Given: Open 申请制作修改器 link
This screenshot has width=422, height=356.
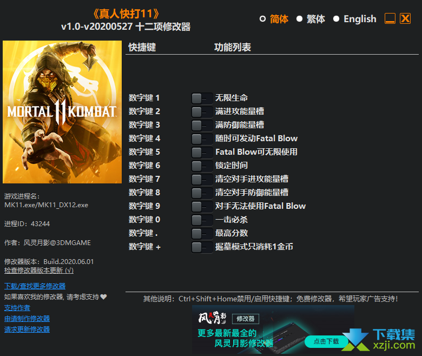Looking at the screenshot, I should [x=27, y=318].
